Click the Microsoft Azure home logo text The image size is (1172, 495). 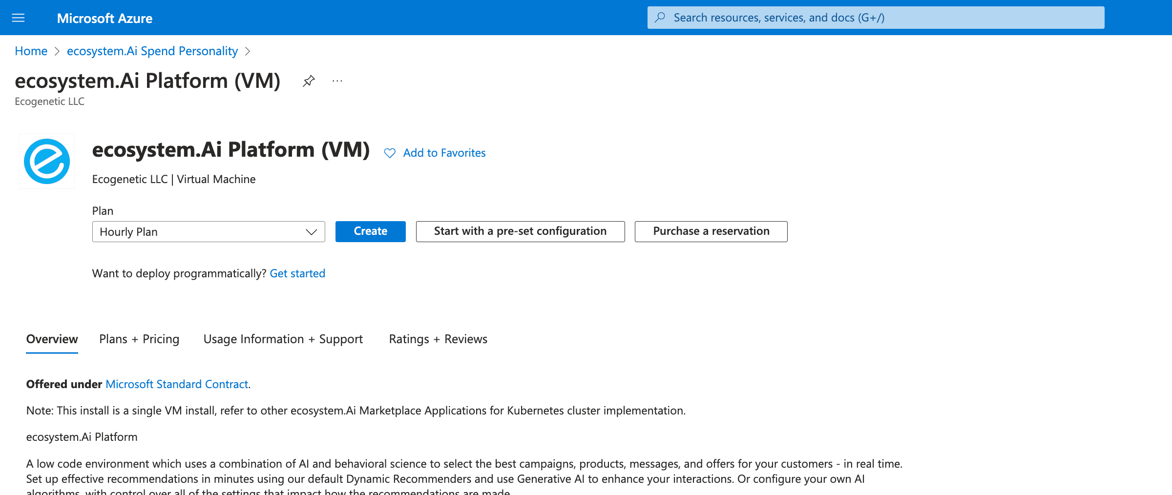click(x=105, y=18)
